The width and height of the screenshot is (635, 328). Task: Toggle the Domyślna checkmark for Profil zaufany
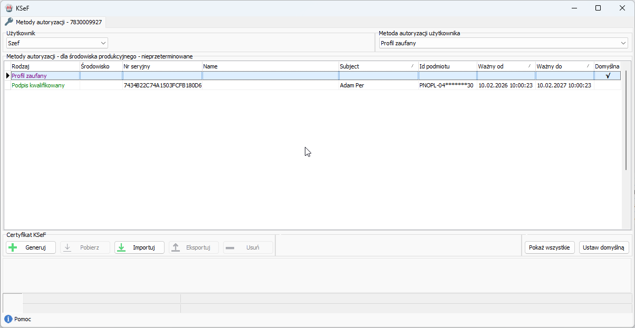click(x=608, y=76)
